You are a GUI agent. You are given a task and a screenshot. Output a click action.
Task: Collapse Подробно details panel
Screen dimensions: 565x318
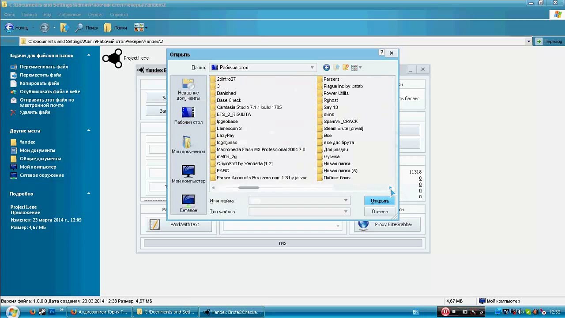pos(89,193)
